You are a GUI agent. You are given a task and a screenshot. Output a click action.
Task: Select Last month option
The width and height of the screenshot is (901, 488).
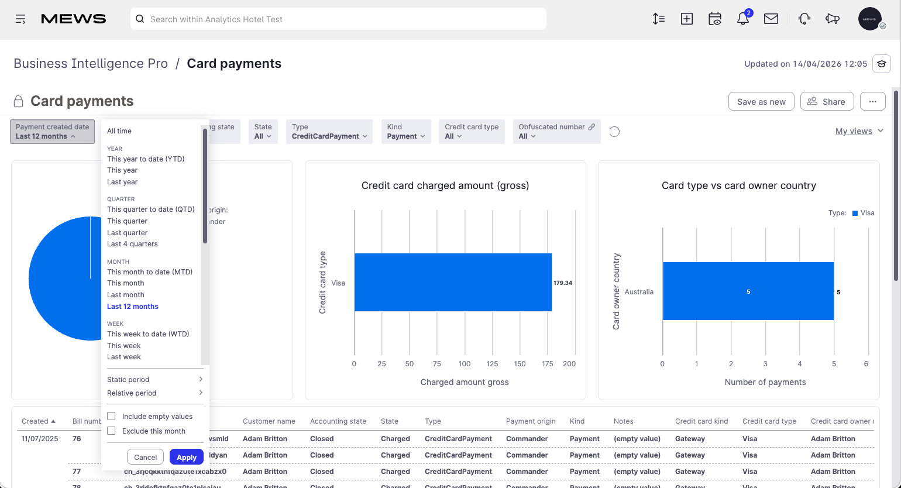coord(126,295)
